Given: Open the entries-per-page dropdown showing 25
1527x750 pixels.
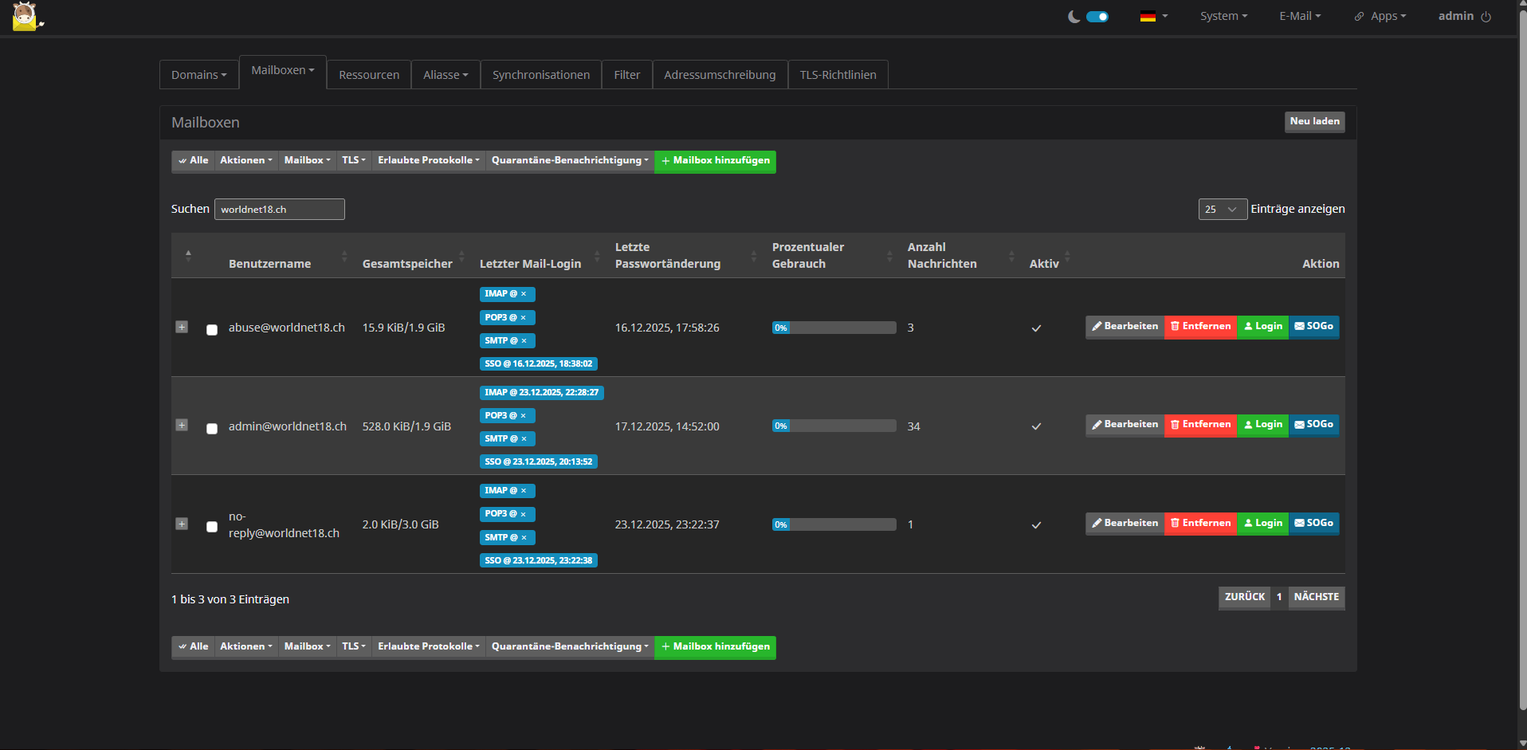Looking at the screenshot, I should [x=1222, y=209].
